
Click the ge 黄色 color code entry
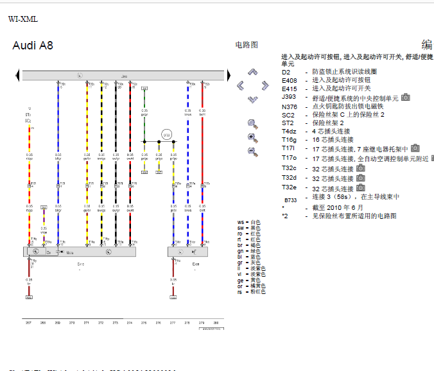(x=249, y=280)
